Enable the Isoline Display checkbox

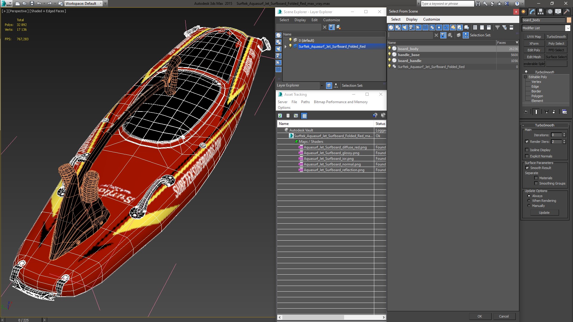click(527, 150)
